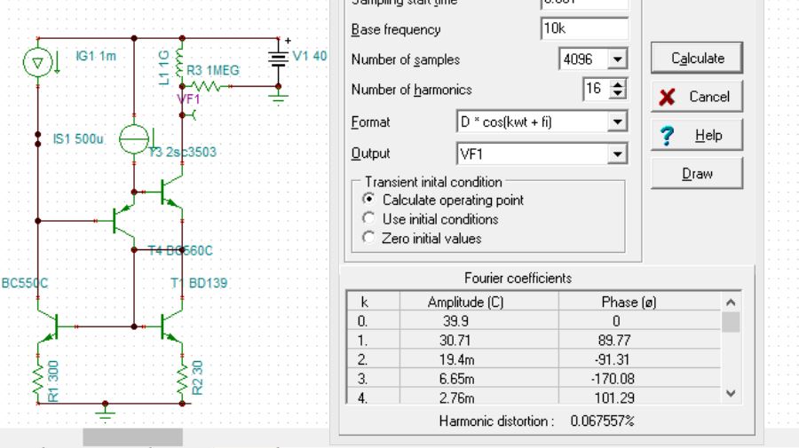Viewport: 799px width, 448px height.
Task: Select phase cell 89.77
Action: (x=639, y=340)
